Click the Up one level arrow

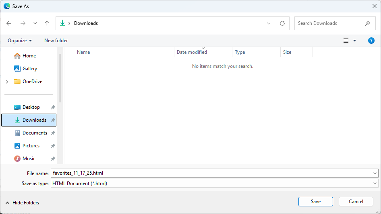coord(47,23)
